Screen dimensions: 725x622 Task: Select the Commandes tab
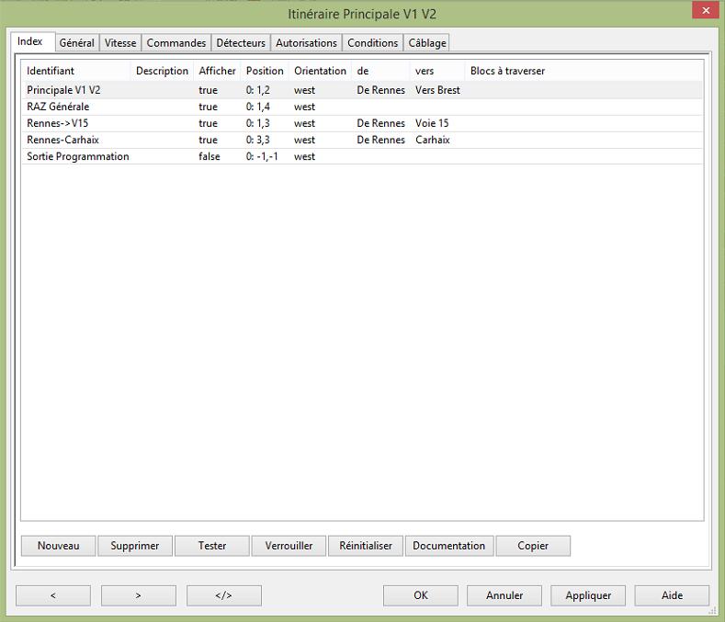tap(176, 43)
